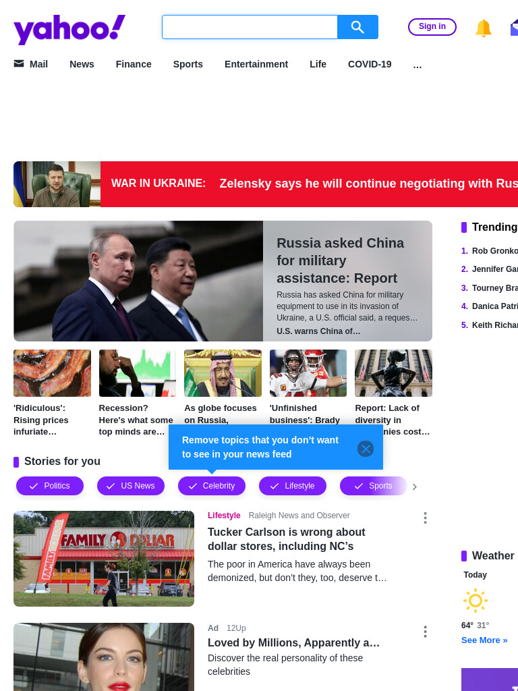Image resolution: width=518 pixels, height=691 pixels.
Task: Open the Finance menu item
Action: coord(134,64)
